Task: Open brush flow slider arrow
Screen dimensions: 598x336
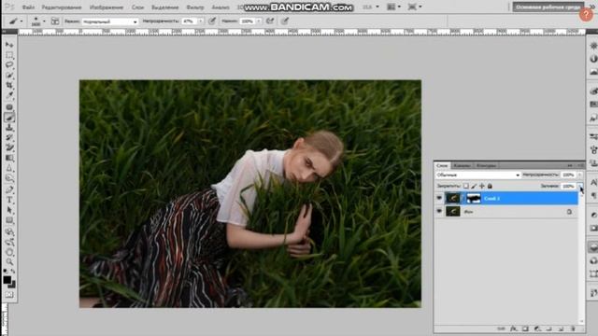Action: pos(258,21)
